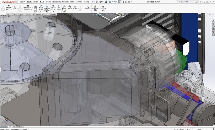Click the New document icon
Image resolution: width=215 pixels, height=130 pixels.
97,2
